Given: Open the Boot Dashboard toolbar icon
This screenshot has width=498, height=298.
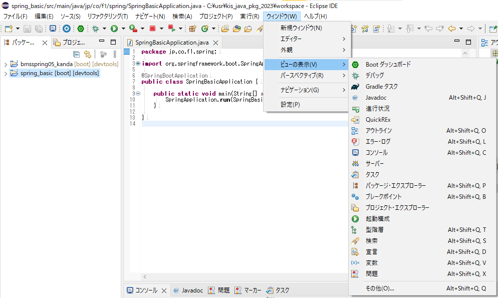Looking at the screenshot, I should (80, 29).
